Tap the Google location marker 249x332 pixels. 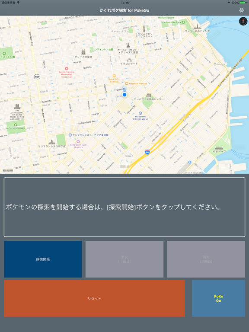pyautogui.click(x=215, y=64)
